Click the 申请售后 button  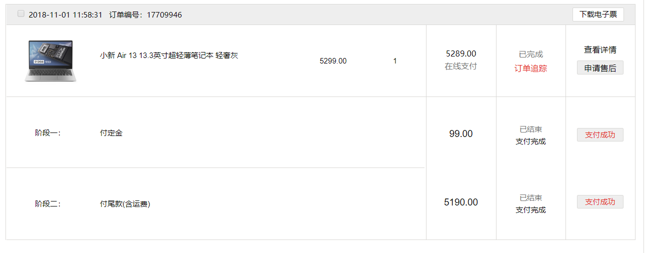[x=600, y=68]
